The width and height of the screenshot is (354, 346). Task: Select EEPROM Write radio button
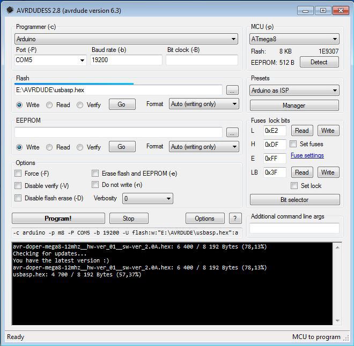[19, 147]
